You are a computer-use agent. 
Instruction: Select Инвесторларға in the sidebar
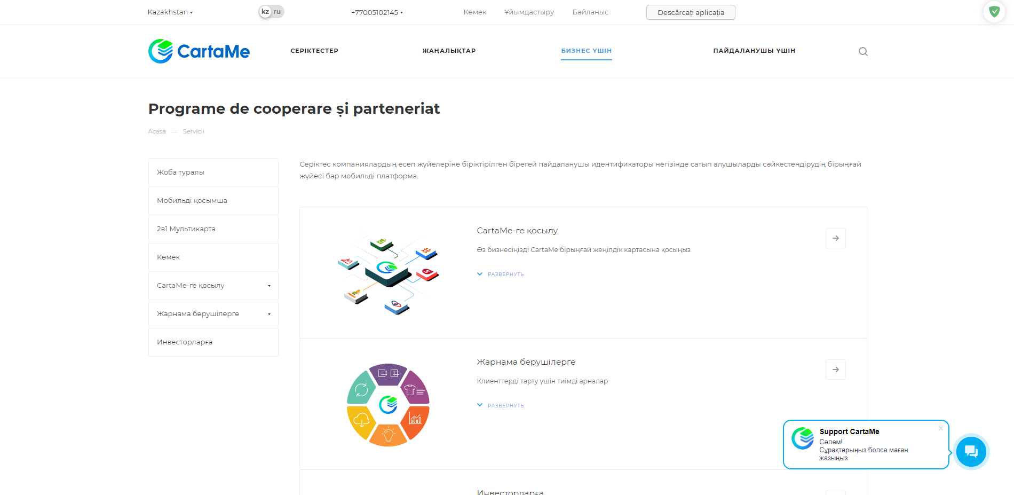click(x=213, y=342)
